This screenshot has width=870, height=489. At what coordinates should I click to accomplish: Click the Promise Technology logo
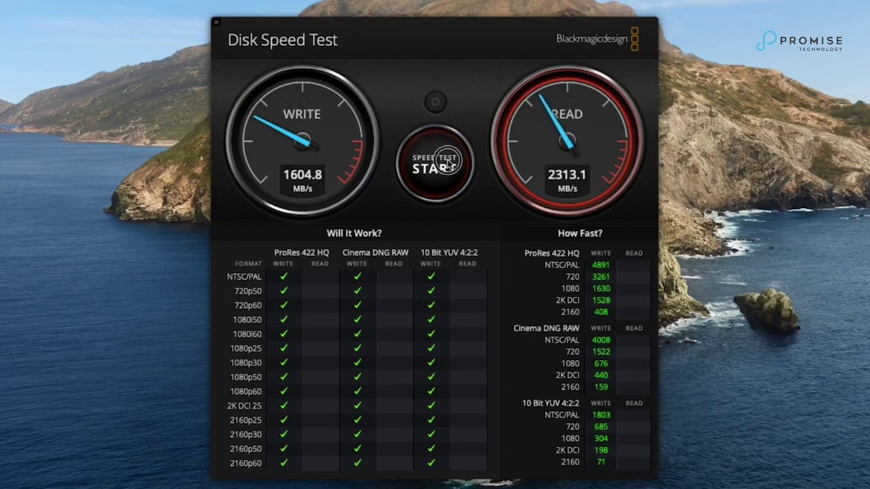click(799, 41)
